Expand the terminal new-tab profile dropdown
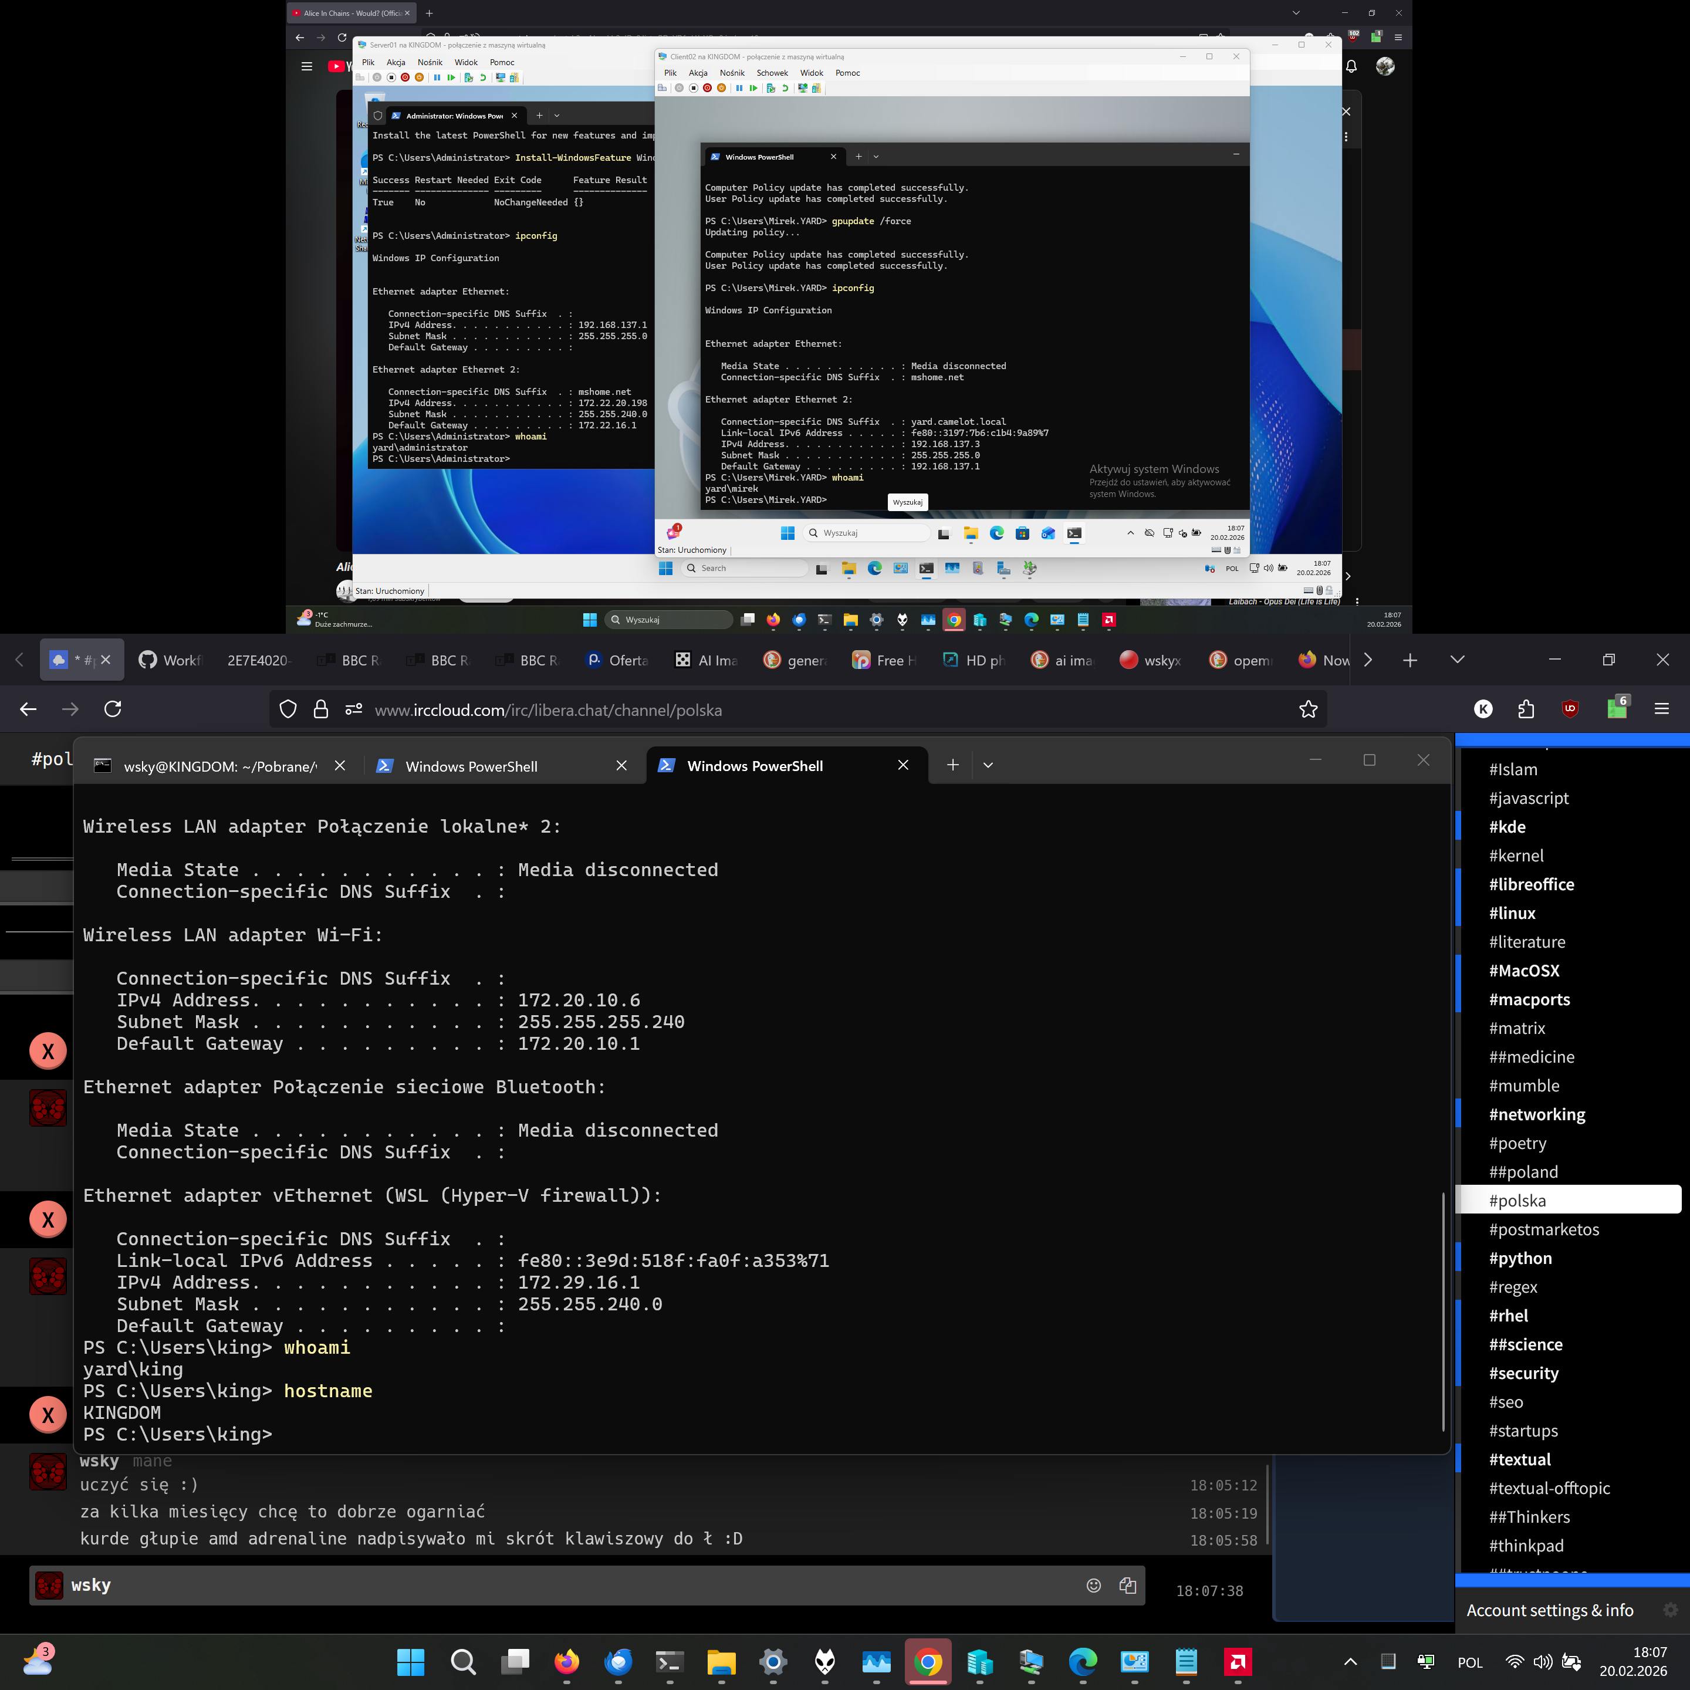Viewport: 1690px width, 1690px height. pyautogui.click(x=988, y=765)
